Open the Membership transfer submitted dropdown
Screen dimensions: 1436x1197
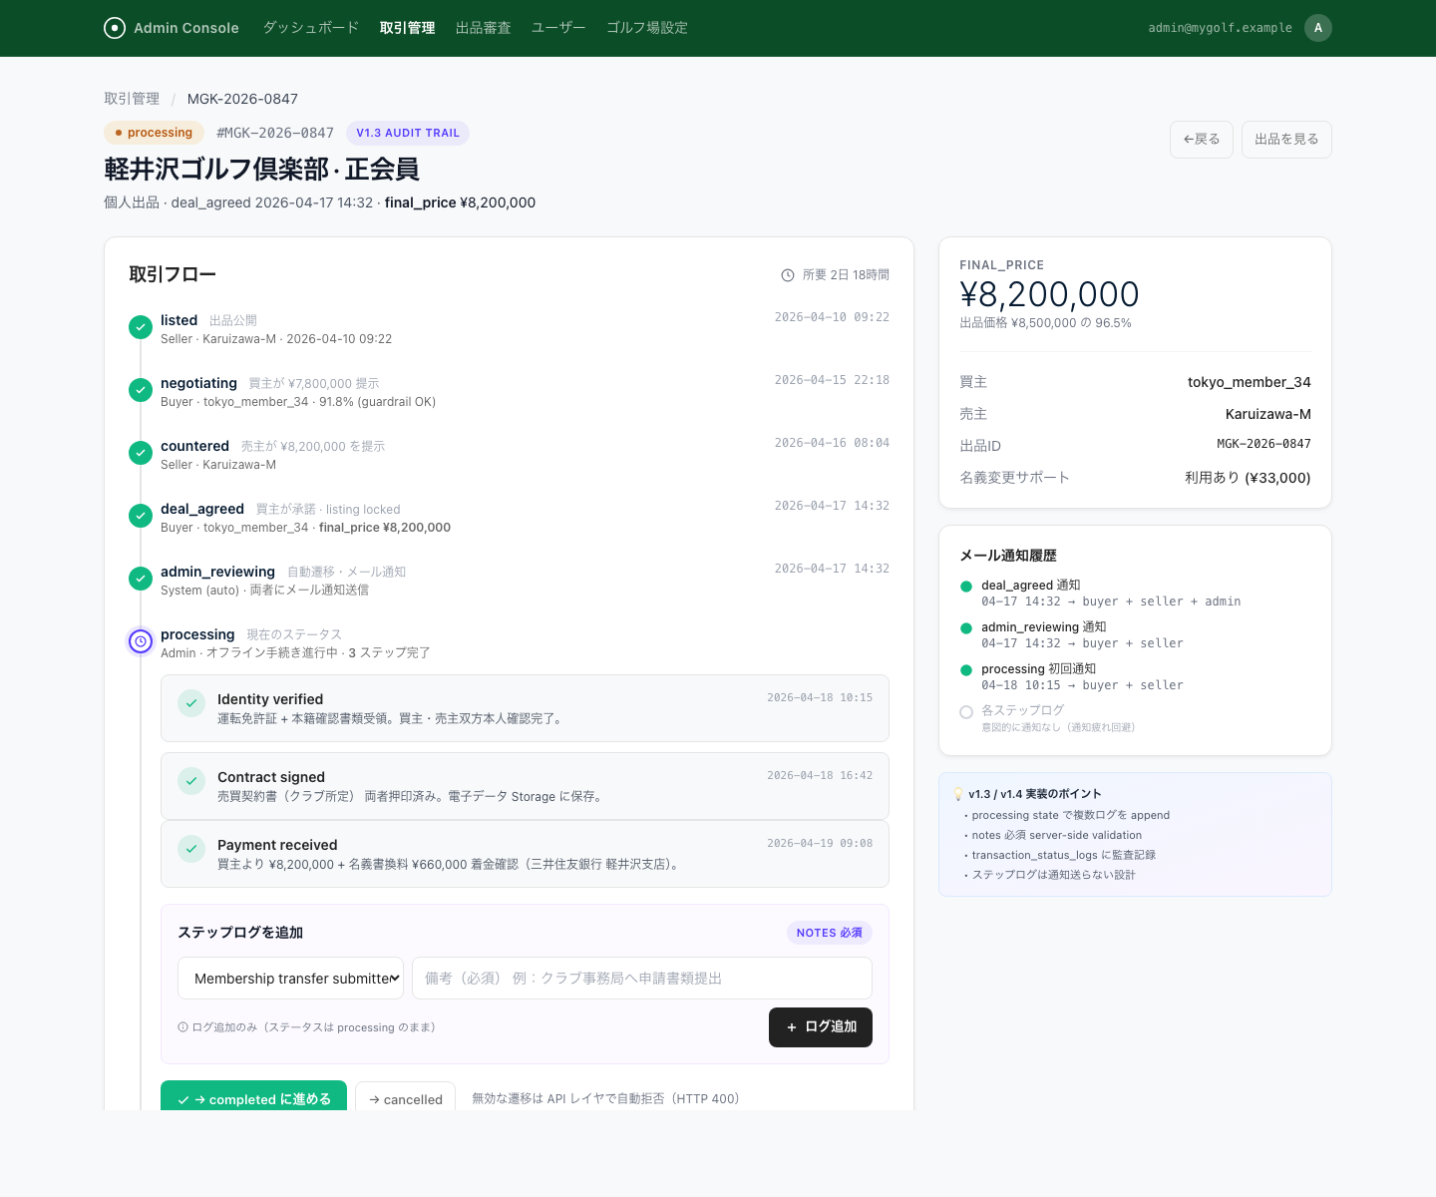(290, 979)
